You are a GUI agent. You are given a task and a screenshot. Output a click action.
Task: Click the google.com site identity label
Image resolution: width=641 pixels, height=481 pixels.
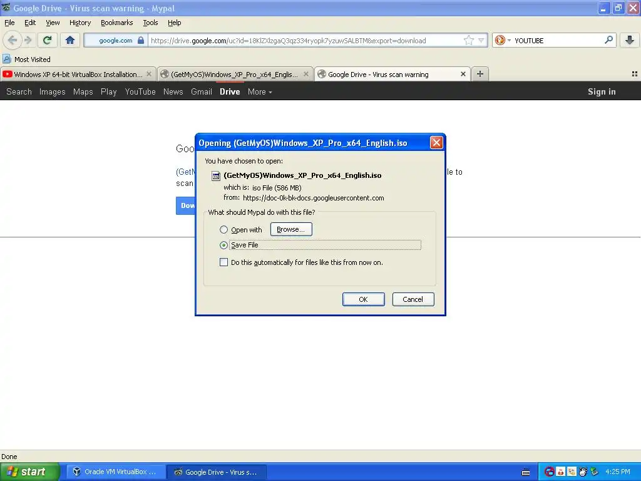tap(116, 41)
